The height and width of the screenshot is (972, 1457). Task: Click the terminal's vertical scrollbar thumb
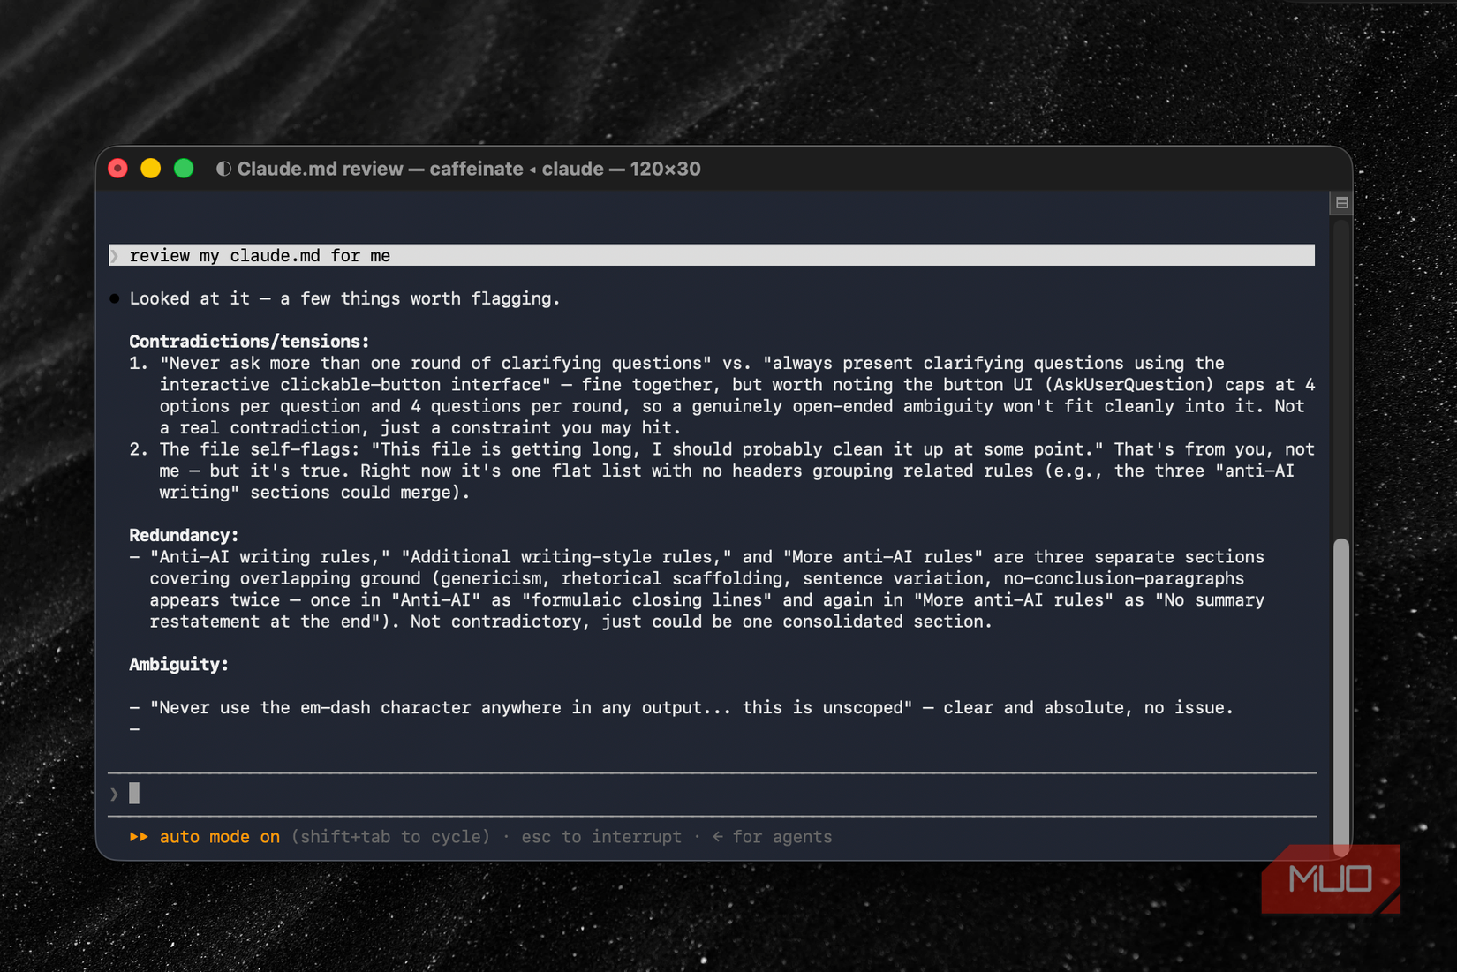click(1341, 697)
